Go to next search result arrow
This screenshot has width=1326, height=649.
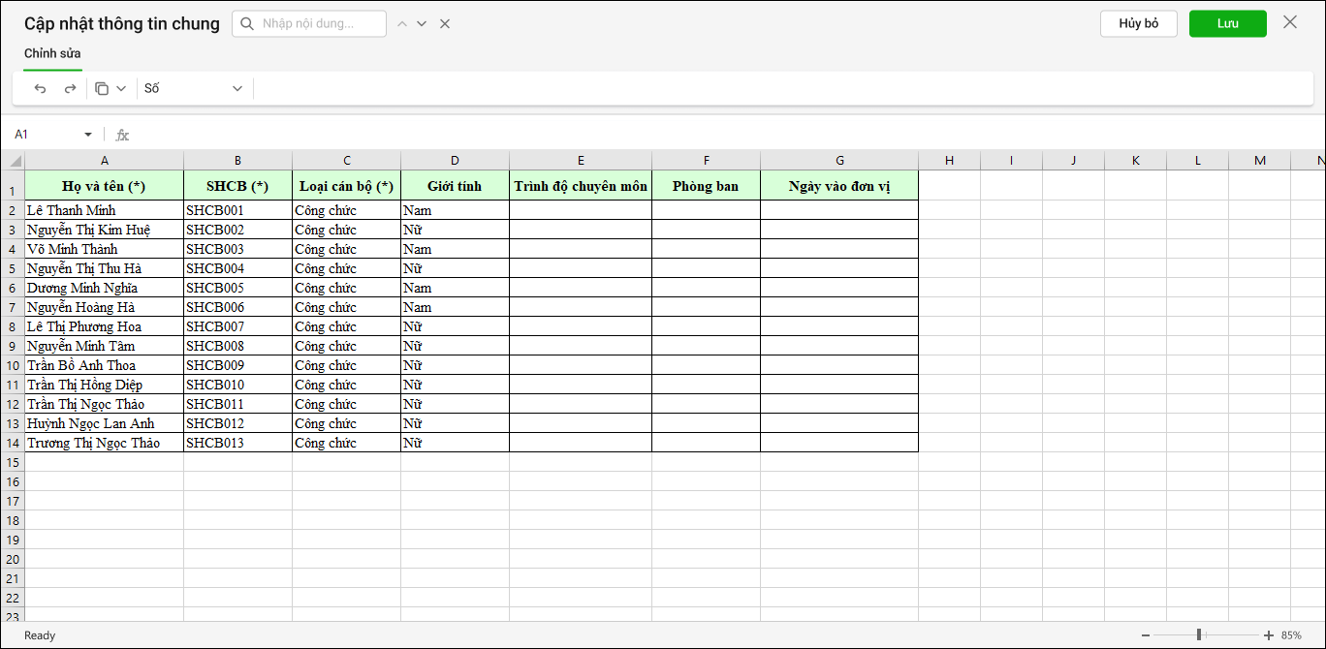click(422, 24)
